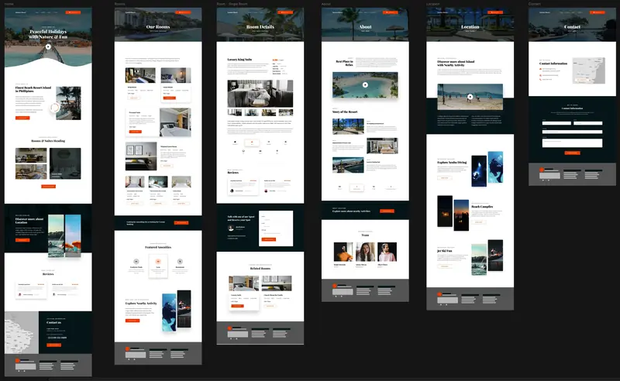Click orange location pin icon under Contact Information
Screen dimensions: 620x381
pyautogui.click(x=540, y=69)
